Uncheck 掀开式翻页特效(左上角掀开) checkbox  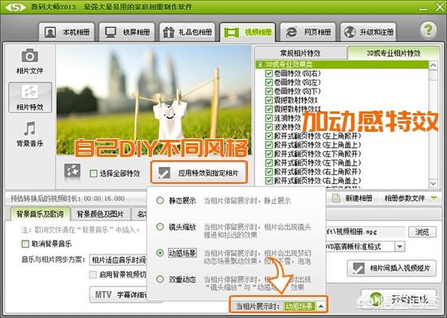[269, 136]
